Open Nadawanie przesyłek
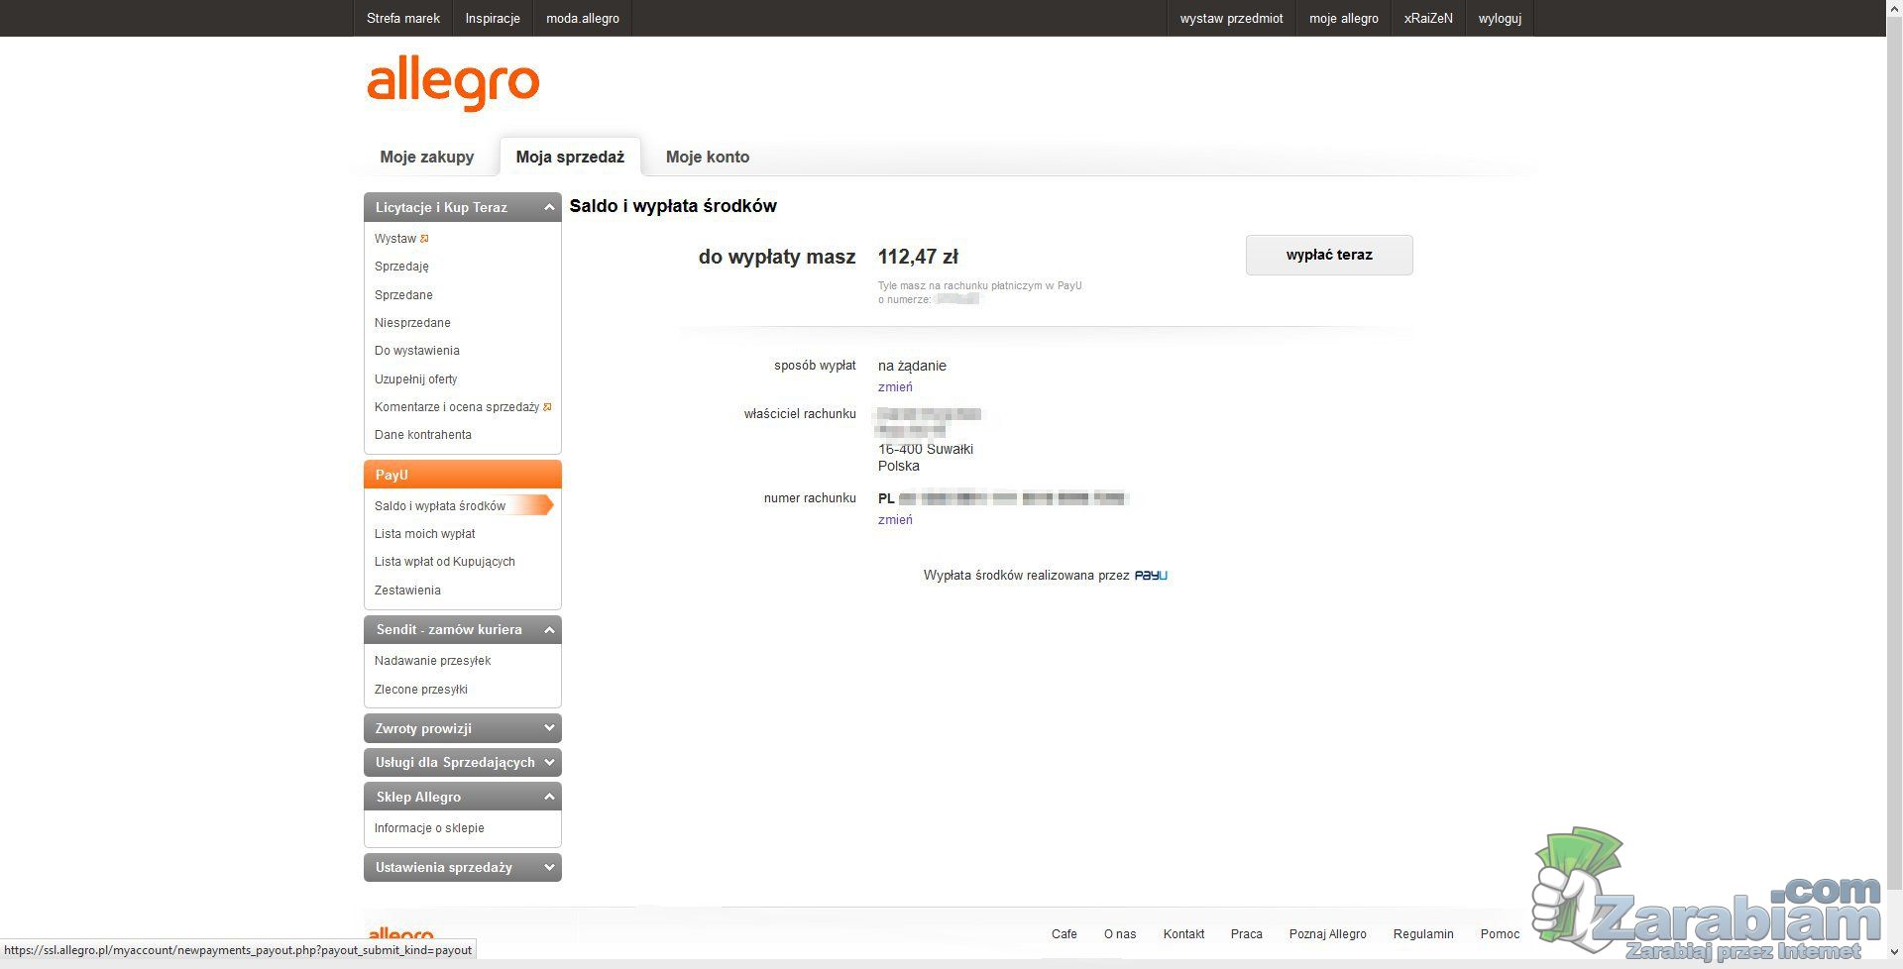This screenshot has height=969, width=1903. point(433,661)
